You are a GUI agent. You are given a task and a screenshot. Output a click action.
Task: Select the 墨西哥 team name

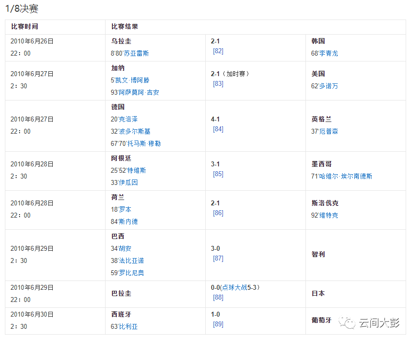click(321, 164)
